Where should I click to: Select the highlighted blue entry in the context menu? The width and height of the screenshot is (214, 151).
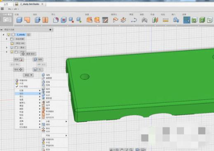pyautogui.click(x=28, y=93)
